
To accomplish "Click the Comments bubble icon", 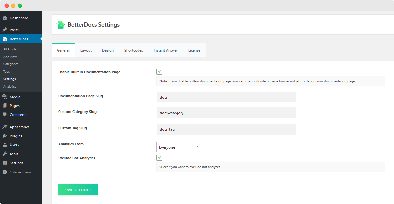I will pyautogui.click(x=5, y=114).
